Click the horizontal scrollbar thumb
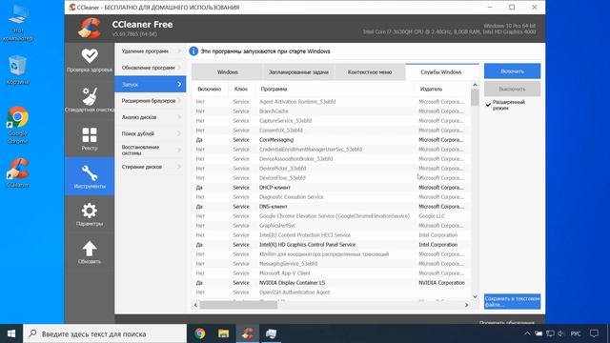The width and height of the screenshot is (610, 343). coord(238,305)
